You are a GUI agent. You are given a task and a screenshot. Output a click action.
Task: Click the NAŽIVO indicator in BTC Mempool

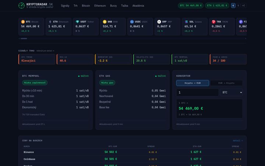pyautogui.click(x=83, y=76)
